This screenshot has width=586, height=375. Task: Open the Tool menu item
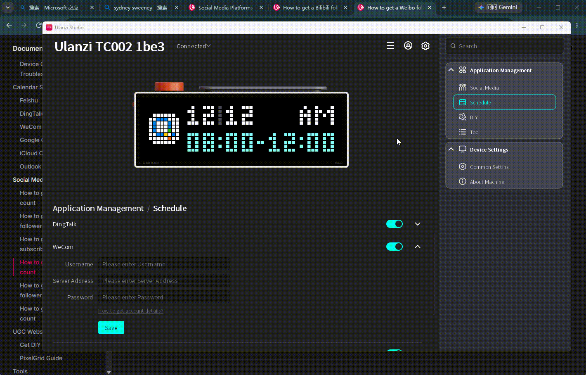[x=504, y=132]
